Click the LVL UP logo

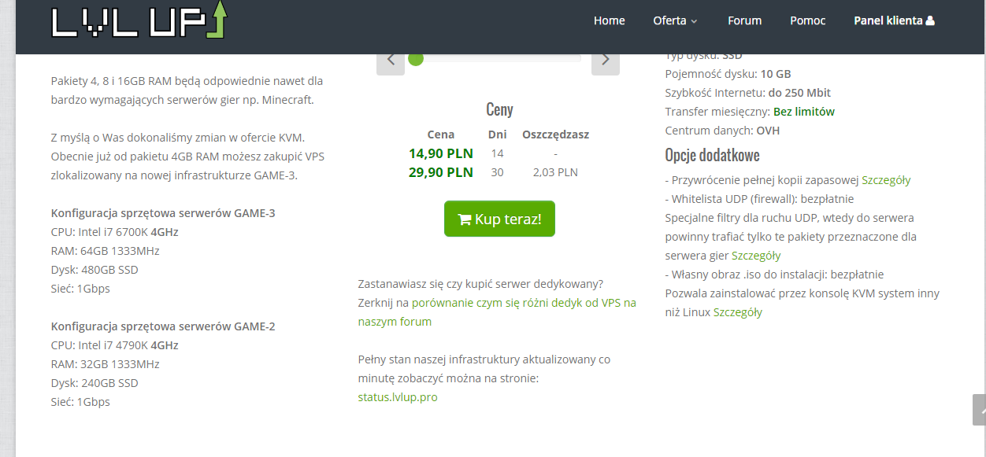coord(139,21)
